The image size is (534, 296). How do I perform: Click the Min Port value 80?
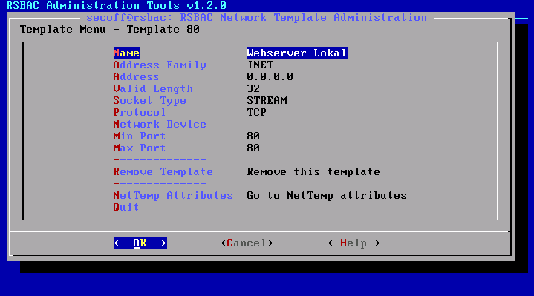pyautogui.click(x=253, y=137)
